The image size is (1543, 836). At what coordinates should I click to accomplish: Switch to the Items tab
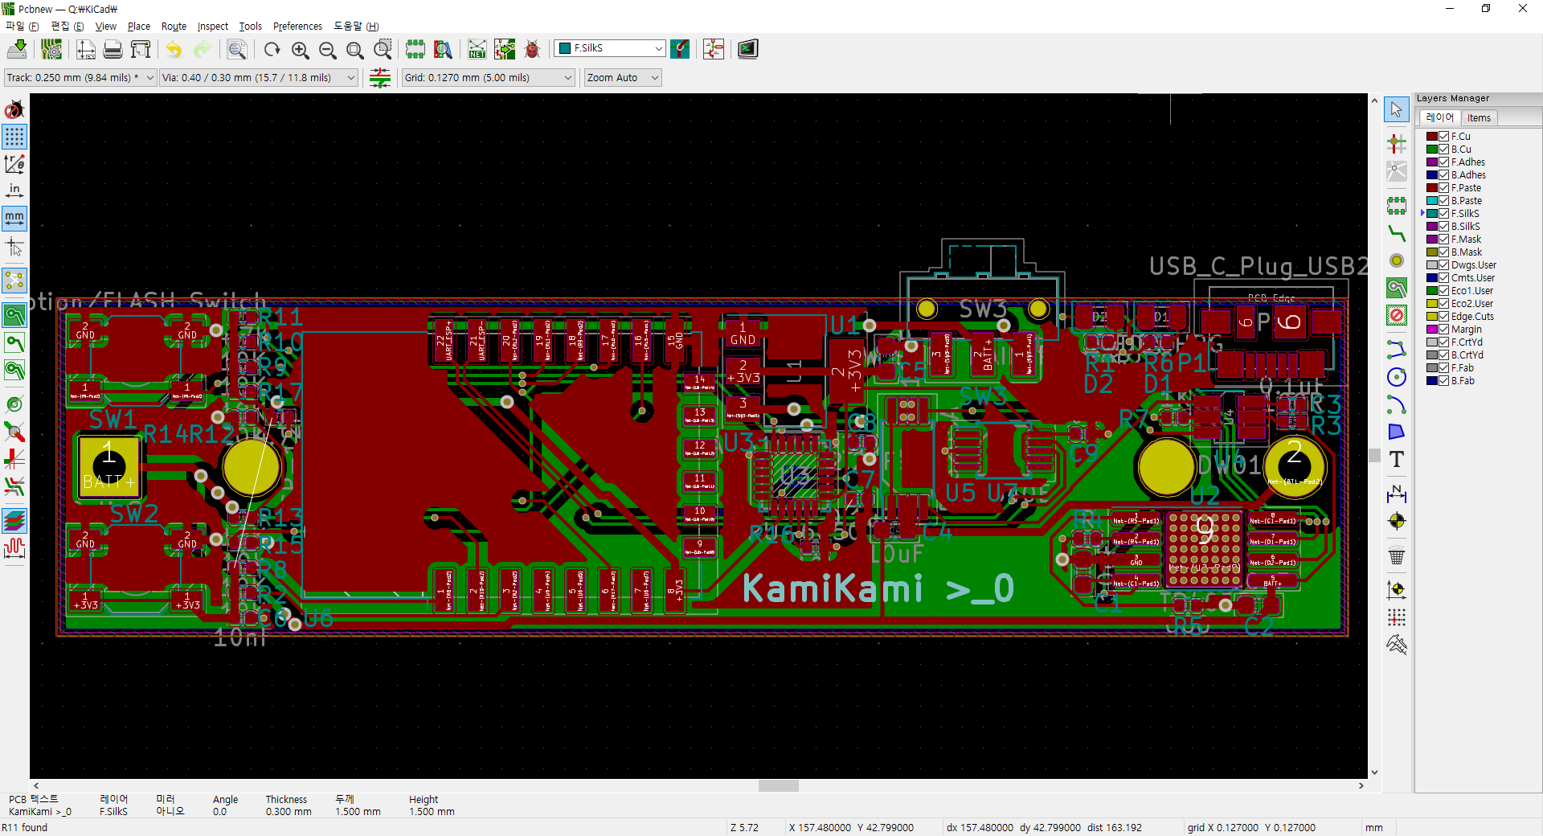(x=1479, y=118)
